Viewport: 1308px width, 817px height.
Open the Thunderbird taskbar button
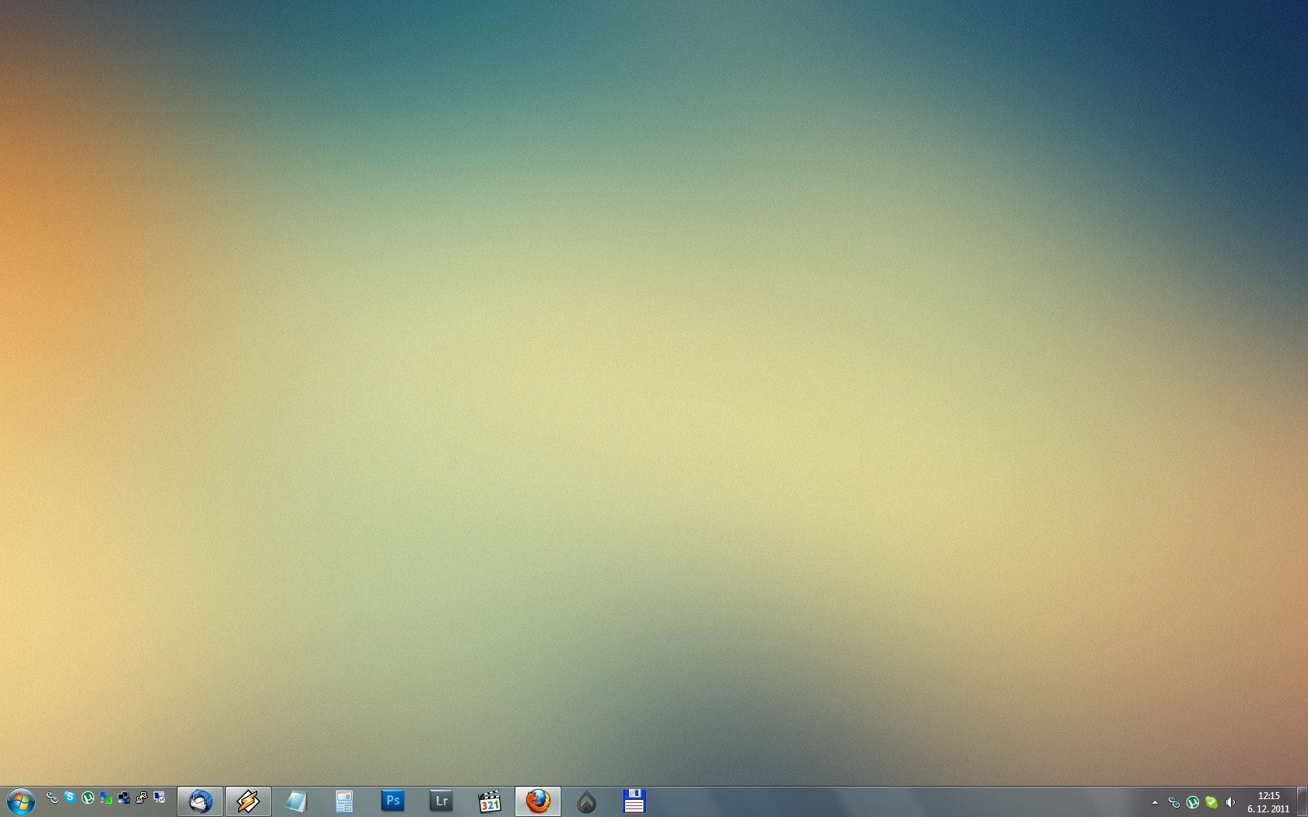tap(200, 801)
